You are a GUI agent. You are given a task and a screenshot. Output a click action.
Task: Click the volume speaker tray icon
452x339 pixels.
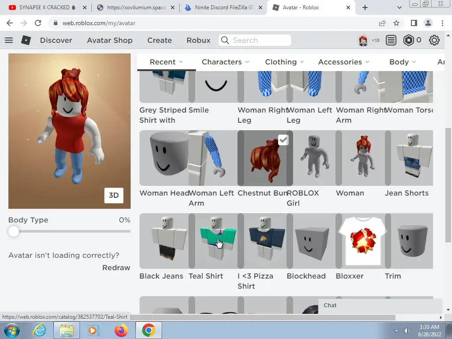click(x=407, y=331)
